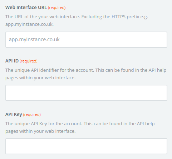172x159 pixels.
Task: Click the API ID field label
Action: tap(12, 61)
